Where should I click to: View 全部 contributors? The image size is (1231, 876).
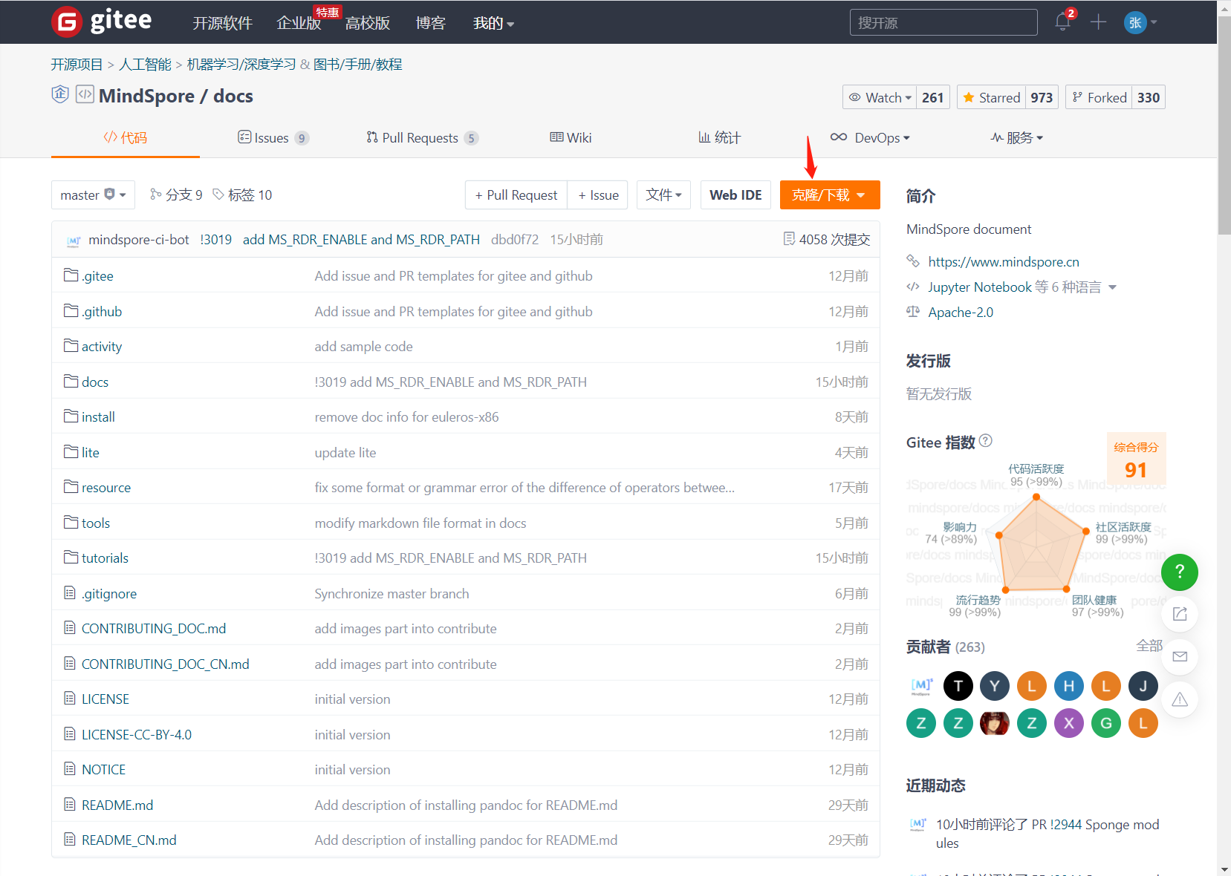[x=1149, y=646]
